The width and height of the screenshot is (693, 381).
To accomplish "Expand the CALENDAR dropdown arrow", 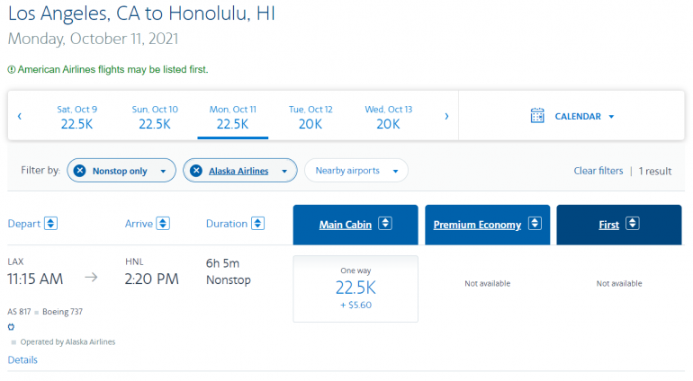I will pyautogui.click(x=611, y=117).
